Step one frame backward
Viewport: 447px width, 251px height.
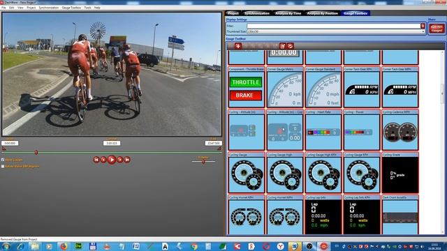tap(103, 160)
